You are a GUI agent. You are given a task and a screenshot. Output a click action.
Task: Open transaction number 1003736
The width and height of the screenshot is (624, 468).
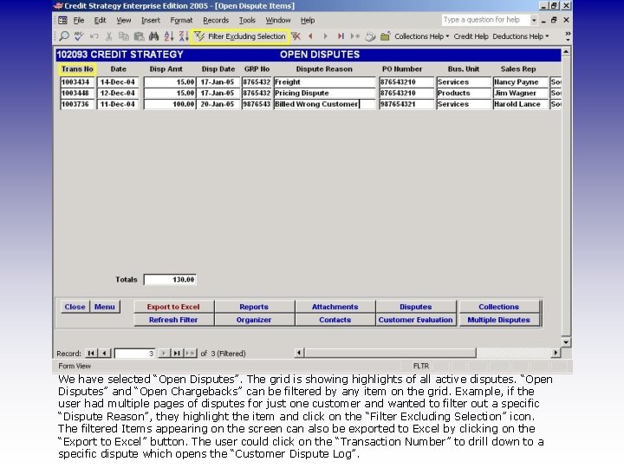[x=77, y=104]
